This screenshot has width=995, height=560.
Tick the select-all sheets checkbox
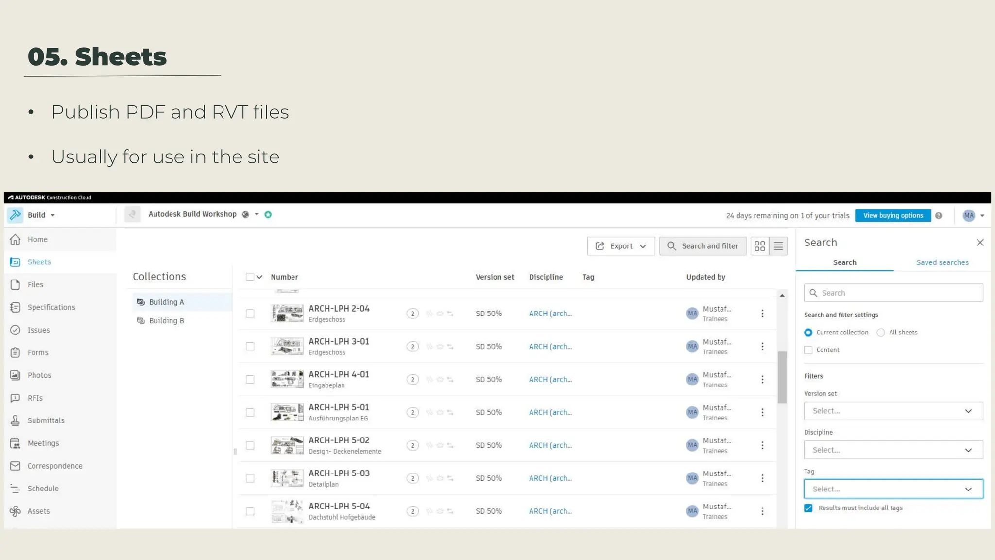click(250, 277)
